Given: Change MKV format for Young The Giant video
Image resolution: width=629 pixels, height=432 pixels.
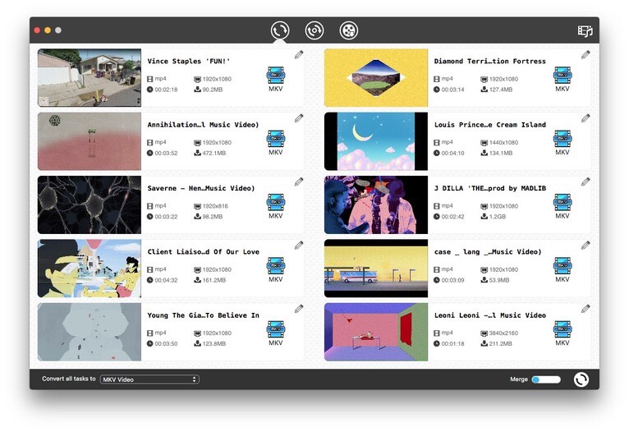Looking at the screenshot, I should pos(276,333).
